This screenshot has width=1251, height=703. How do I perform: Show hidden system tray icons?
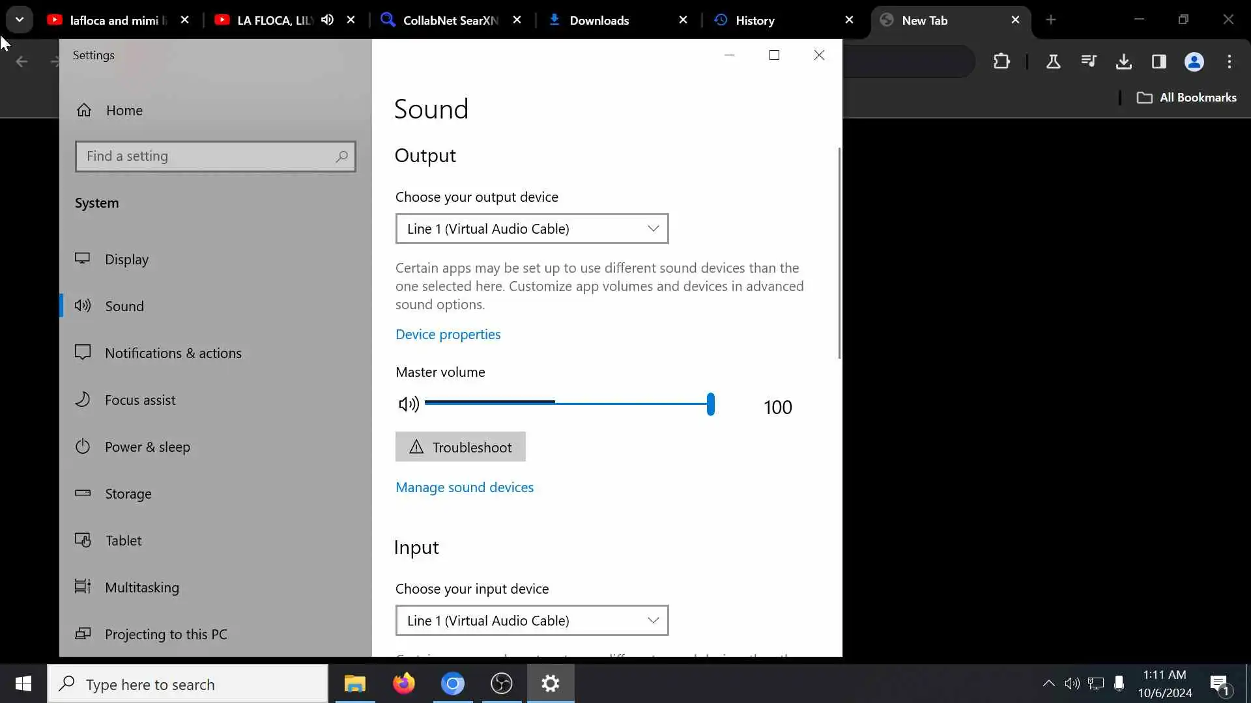point(1048,683)
